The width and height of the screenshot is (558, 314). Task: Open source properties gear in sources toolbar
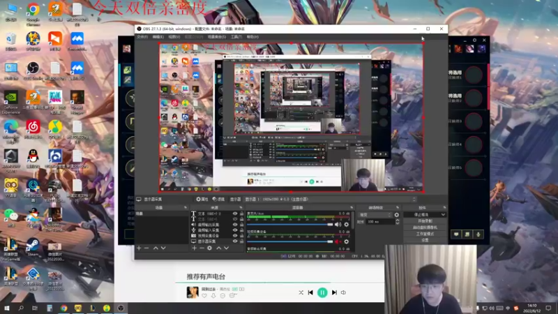click(x=210, y=248)
